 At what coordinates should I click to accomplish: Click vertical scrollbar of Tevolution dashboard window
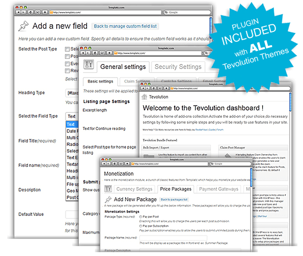coord(290,102)
